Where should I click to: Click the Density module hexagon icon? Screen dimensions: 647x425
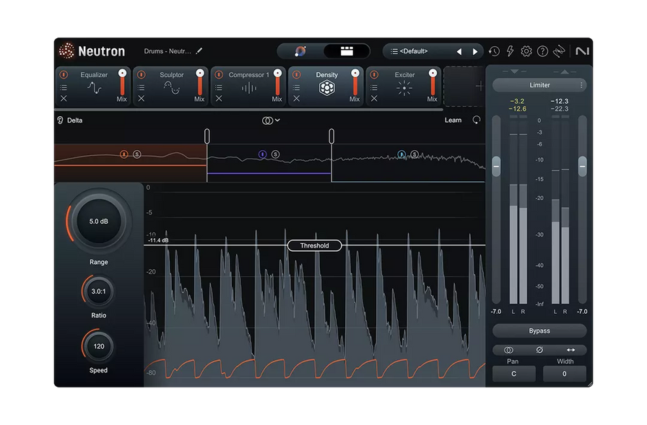tap(326, 88)
